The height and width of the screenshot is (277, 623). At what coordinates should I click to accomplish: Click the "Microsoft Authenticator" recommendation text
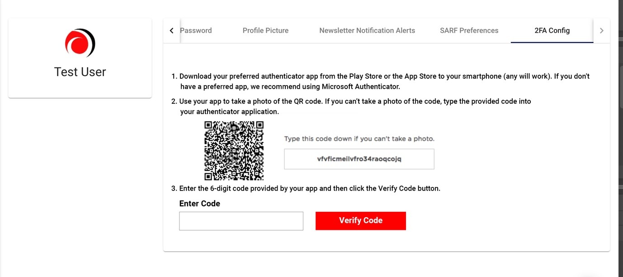click(361, 86)
